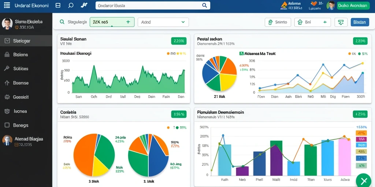The image size is (375, 187).
Task: Click the magnifier icon in search box
Action: (x=204, y=5)
